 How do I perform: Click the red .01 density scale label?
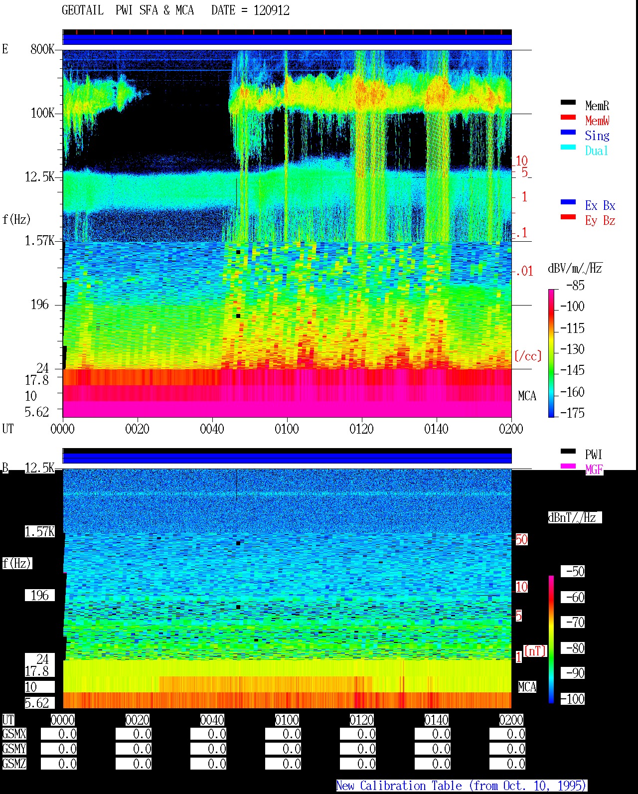tap(524, 272)
